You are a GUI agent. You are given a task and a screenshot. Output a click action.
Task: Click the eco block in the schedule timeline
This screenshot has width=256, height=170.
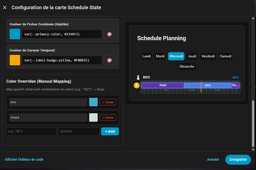pos(208,85)
